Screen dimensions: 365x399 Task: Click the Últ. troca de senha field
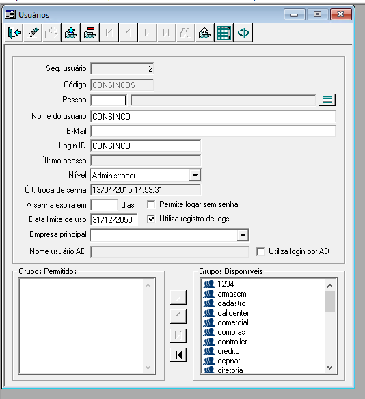tap(146, 190)
